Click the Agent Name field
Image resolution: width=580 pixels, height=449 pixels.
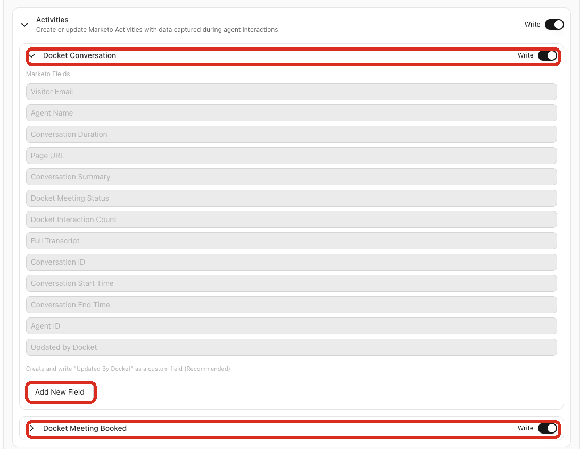pyautogui.click(x=292, y=113)
